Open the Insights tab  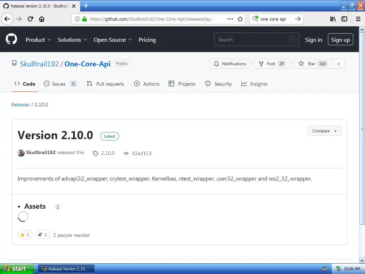254,84
